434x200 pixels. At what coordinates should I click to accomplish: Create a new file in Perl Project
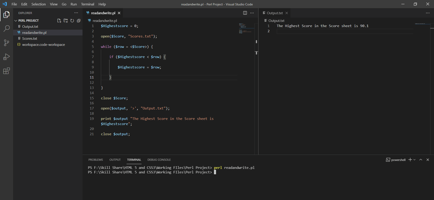coord(59,21)
